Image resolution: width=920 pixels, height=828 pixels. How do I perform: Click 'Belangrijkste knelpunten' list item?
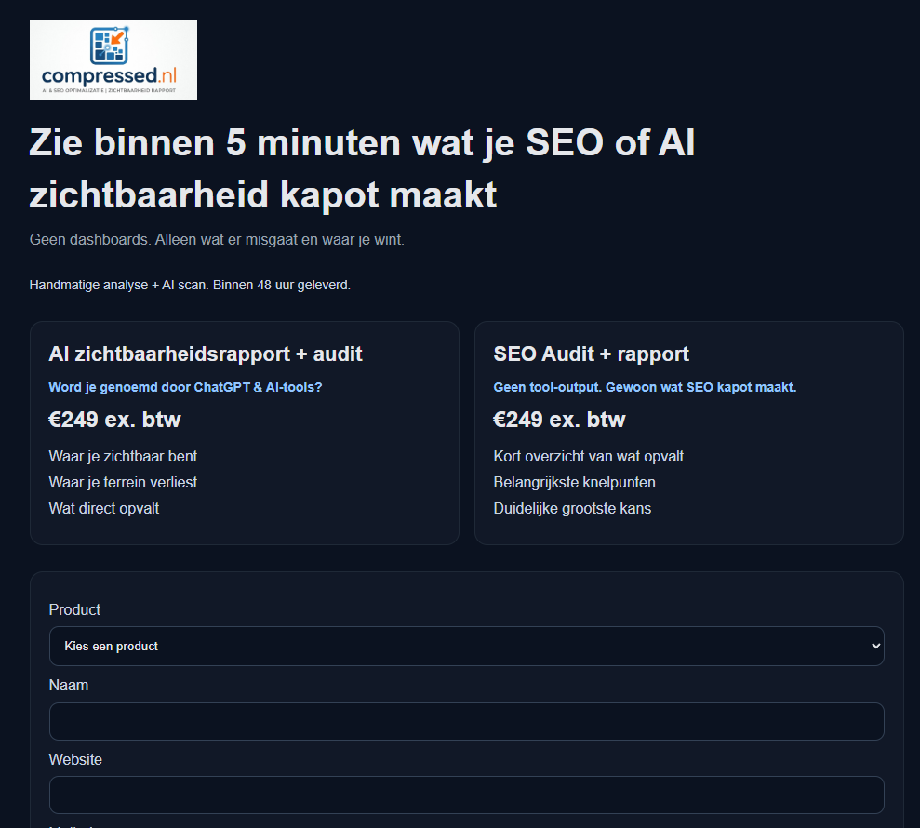[574, 482]
